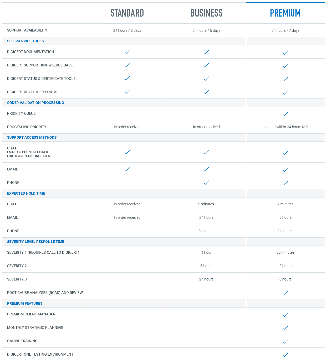Click the Self-Service Tools section heading
The width and height of the screenshot is (327, 364).
(x=25, y=41)
